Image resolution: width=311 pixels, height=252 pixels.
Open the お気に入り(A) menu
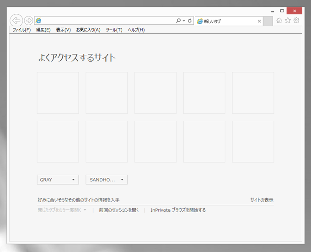88,30
